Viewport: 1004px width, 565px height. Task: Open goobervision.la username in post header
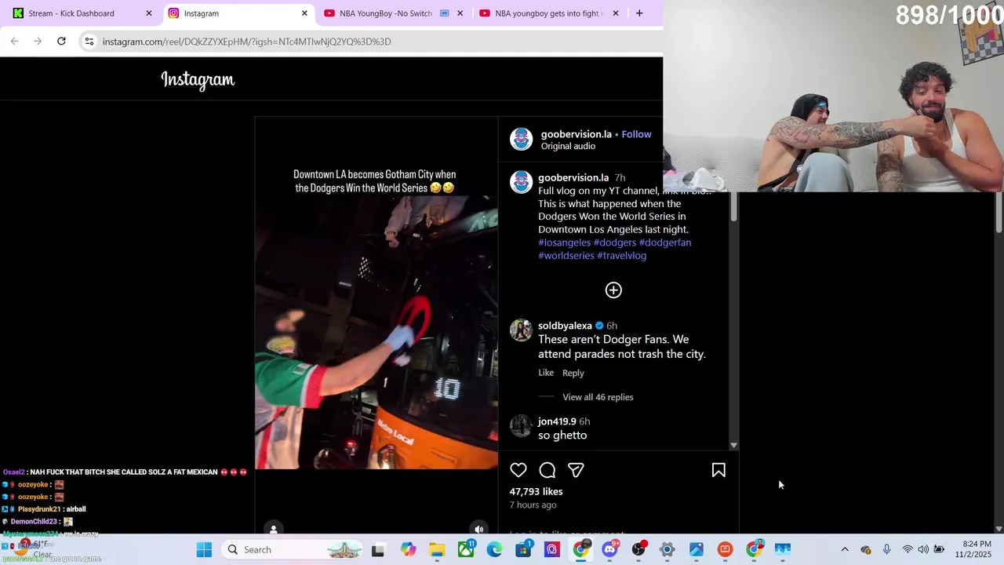[576, 134]
